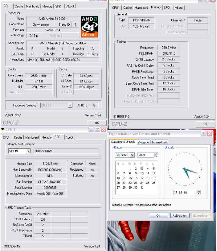Viewport: 217px width, 251px height.
Task: Minimize the bottom-left CPU-Z SPD window
Action: click(91, 130)
